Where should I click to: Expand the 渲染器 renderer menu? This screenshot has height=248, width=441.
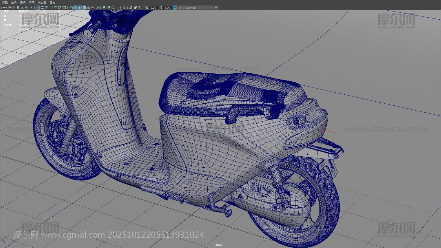[42, 2]
